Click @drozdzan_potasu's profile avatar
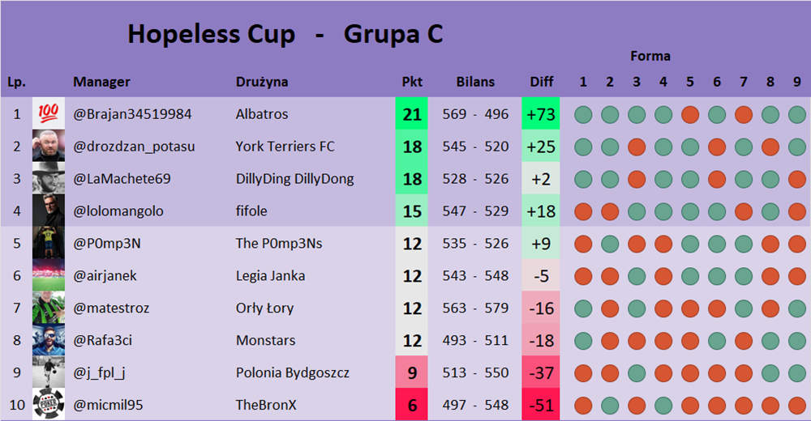 pos(49,147)
